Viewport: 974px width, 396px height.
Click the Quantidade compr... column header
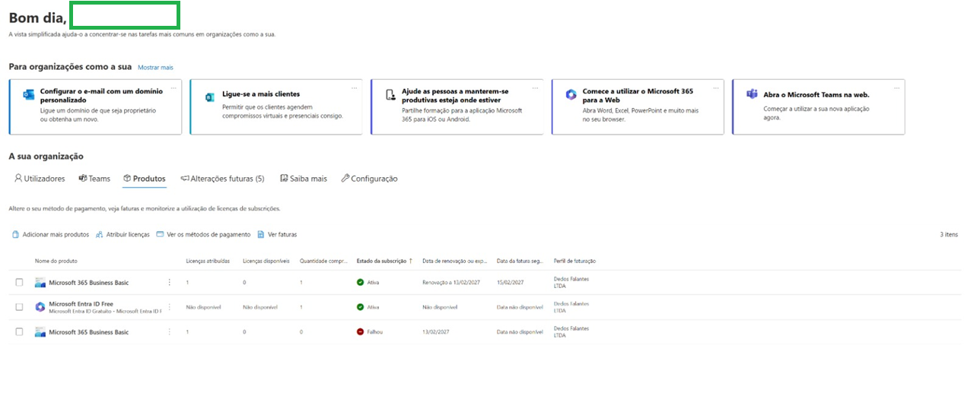(323, 261)
